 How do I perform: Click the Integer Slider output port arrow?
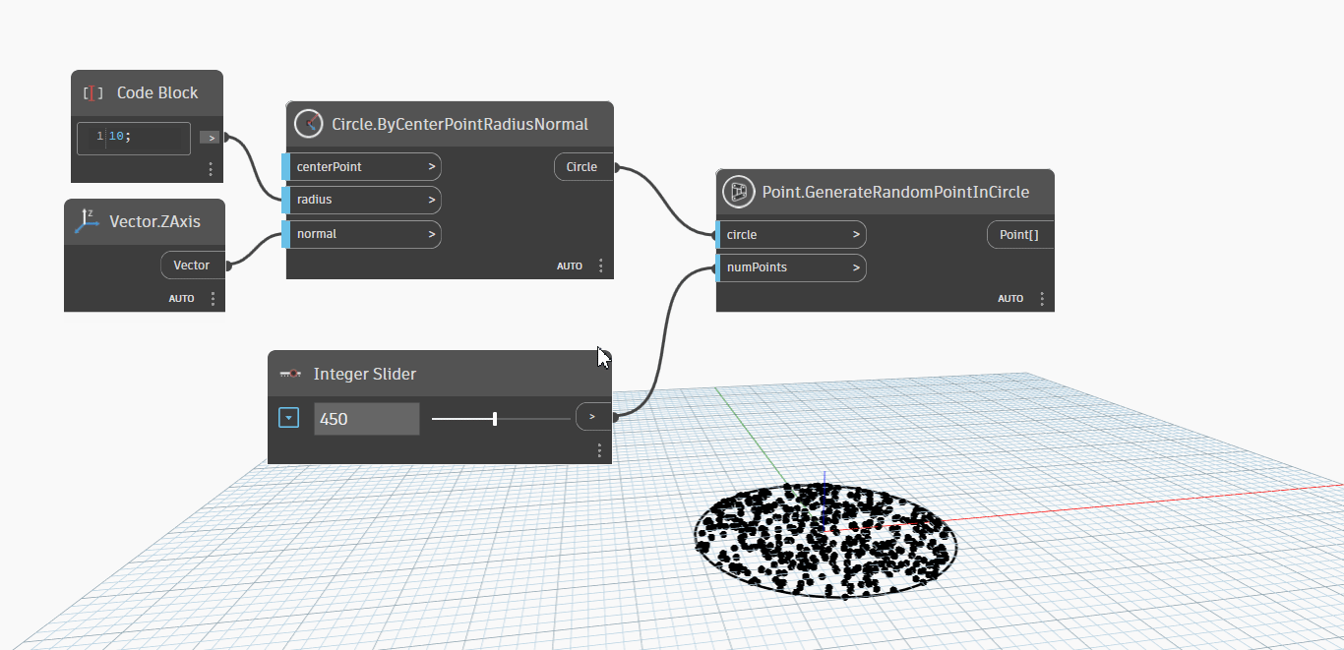coord(592,417)
